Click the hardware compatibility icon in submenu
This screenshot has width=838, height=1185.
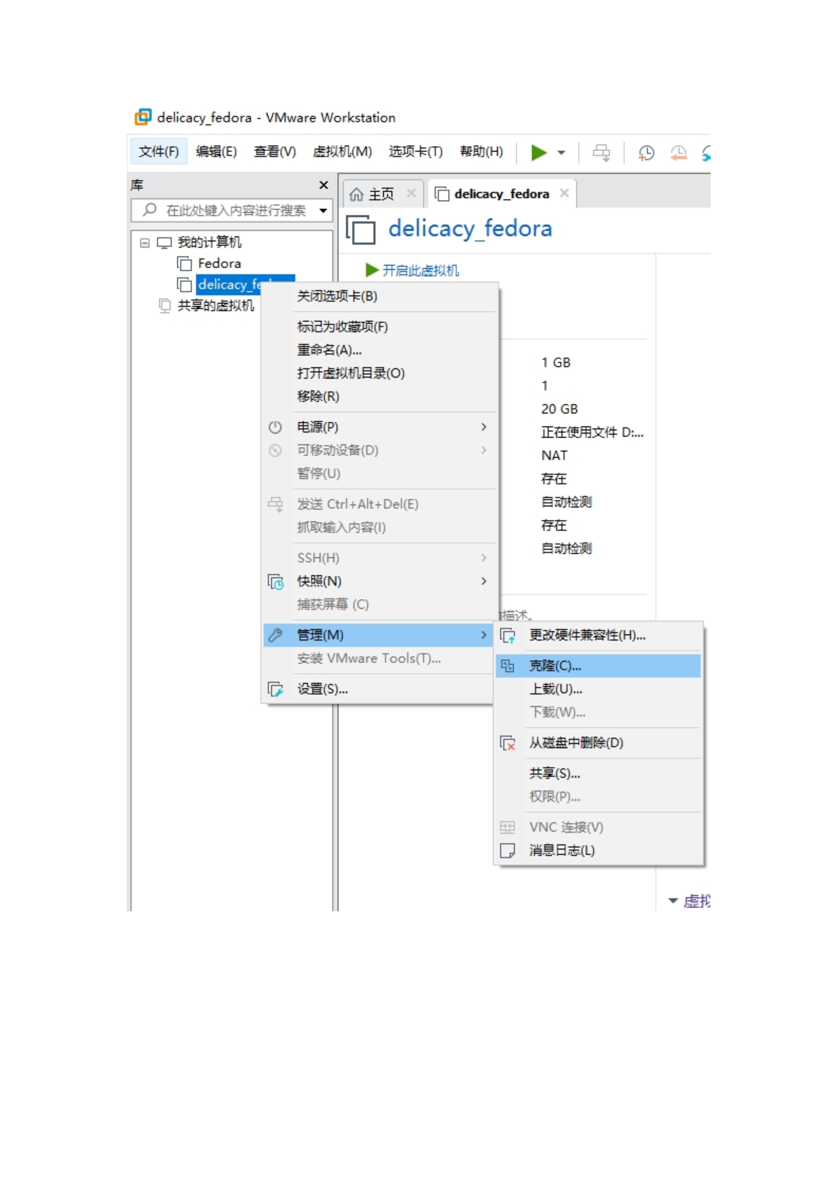508,636
